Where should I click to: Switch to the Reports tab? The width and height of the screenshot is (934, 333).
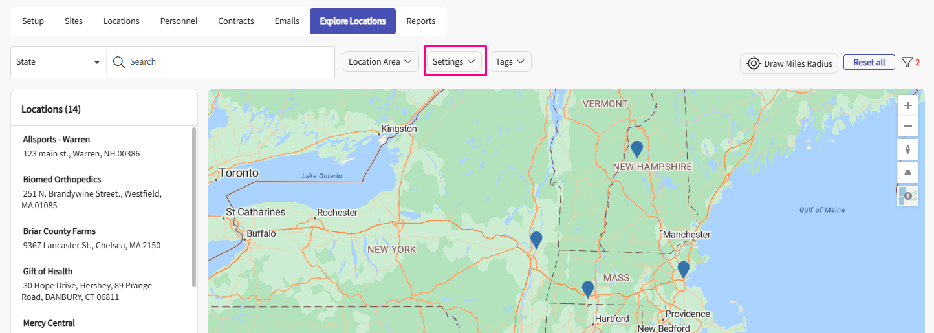point(420,21)
